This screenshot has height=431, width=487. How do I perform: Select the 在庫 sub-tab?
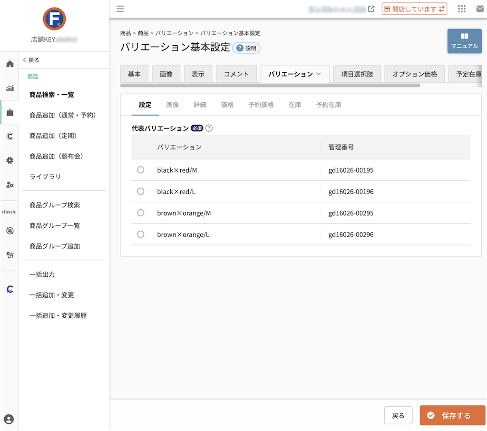(x=295, y=105)
